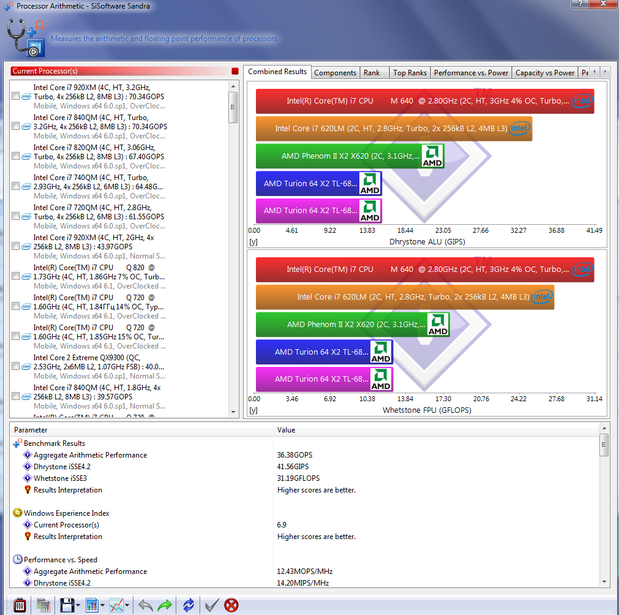This screenshot has width=619, height=615.
Task: Click the diamond icon beside Whetstone iSSE3
Action: point(27,478)
